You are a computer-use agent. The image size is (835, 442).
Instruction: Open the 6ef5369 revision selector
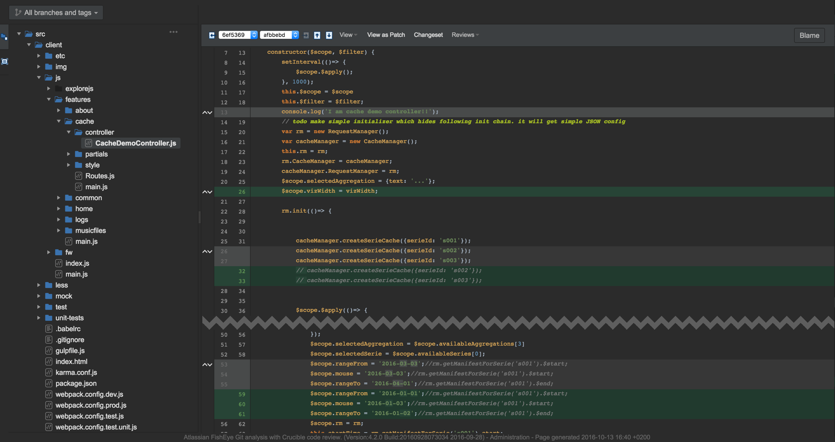[x=238, y=35]
